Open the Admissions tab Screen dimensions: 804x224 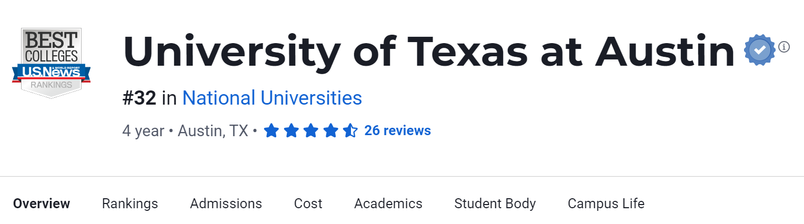226,203
